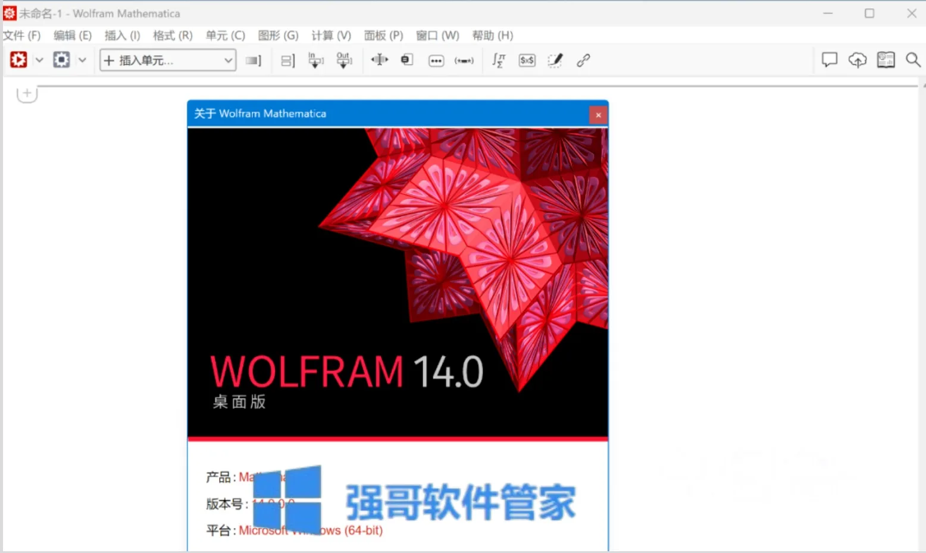The image size is (926, 553).
Task: Click the $x$ inline TeX icon
Action: pyautogui.click(x=527, y=60)
